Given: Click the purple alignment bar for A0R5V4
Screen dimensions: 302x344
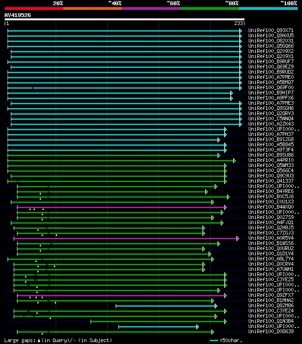Looking at the screenshot, I should 126,238.
